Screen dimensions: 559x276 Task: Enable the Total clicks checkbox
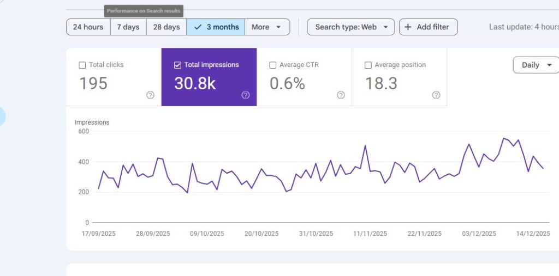point(82,65)
